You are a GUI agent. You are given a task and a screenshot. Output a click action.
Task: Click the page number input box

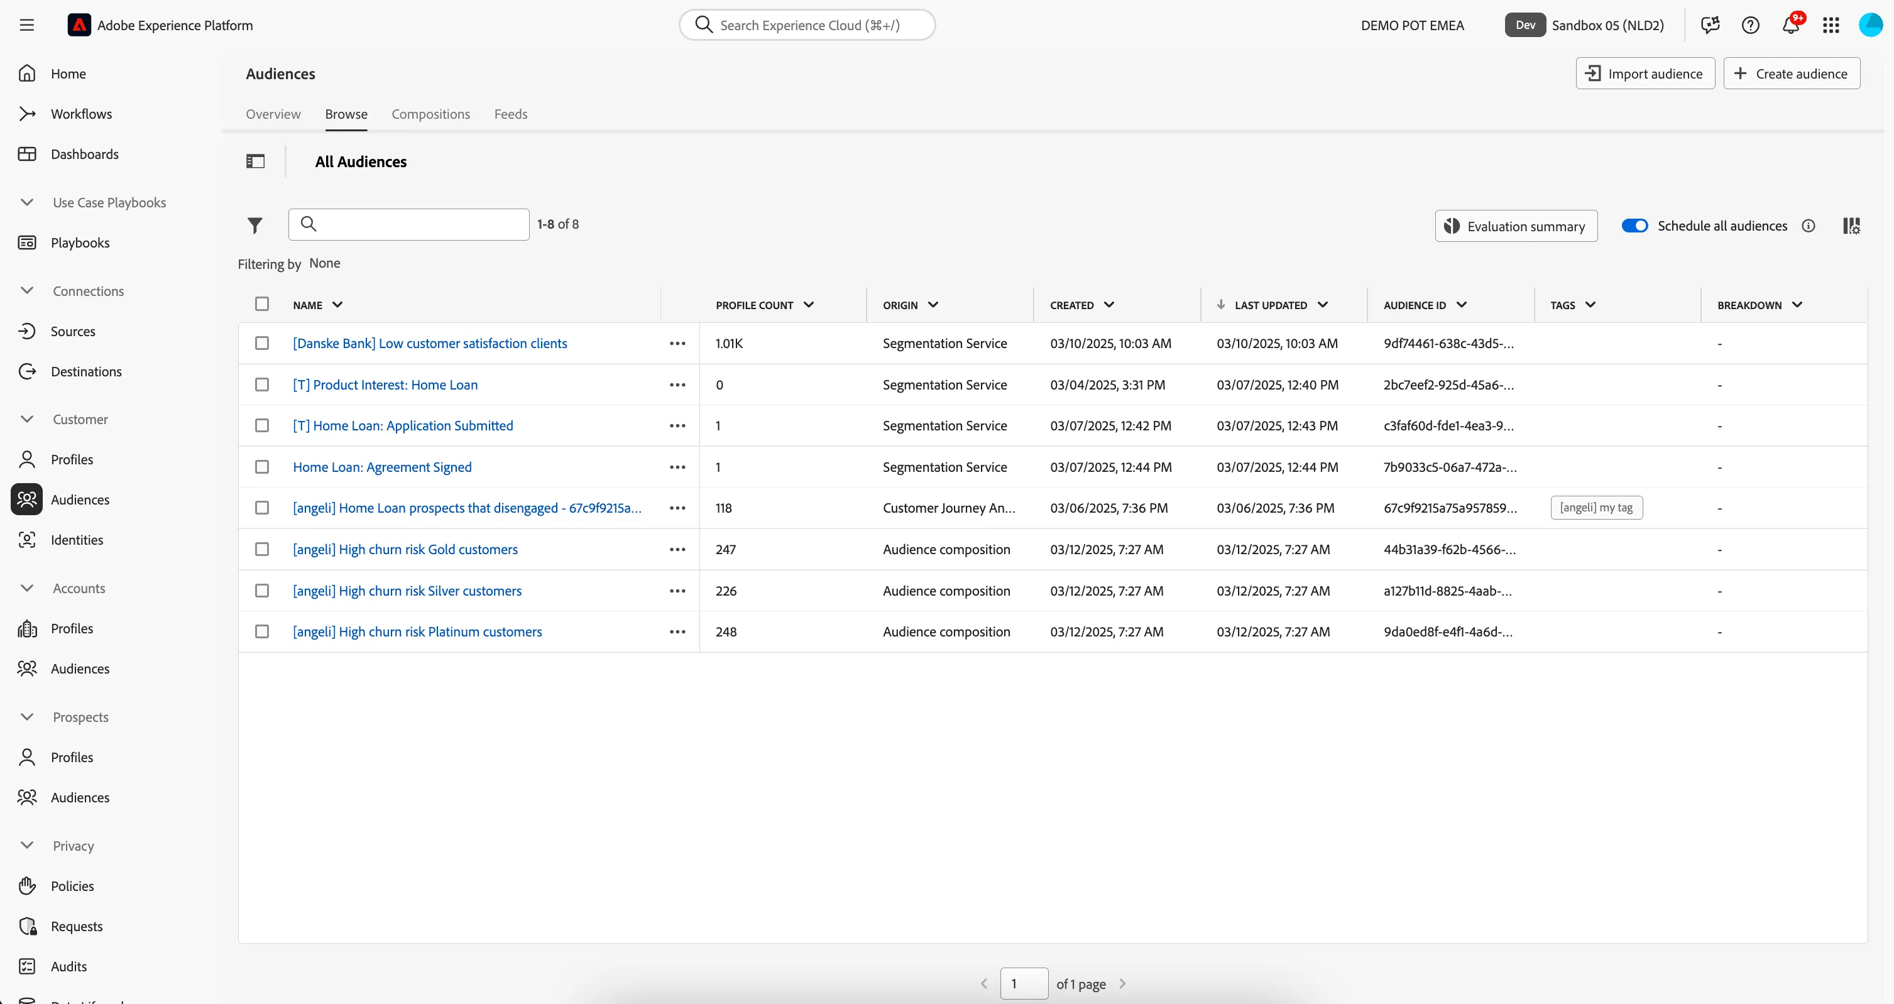tap(1024, 983)
